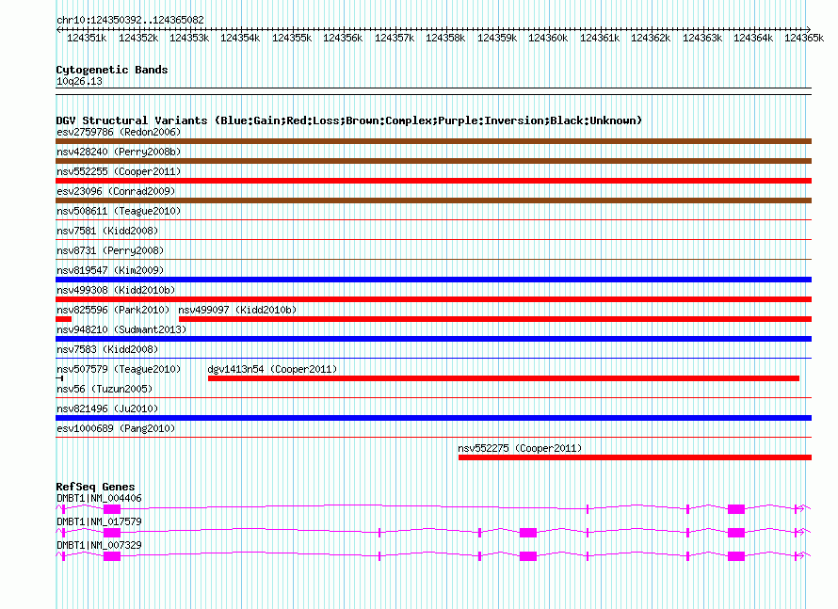Click the nsv56 (Tuzun2005) variant label

coord(104,389)
